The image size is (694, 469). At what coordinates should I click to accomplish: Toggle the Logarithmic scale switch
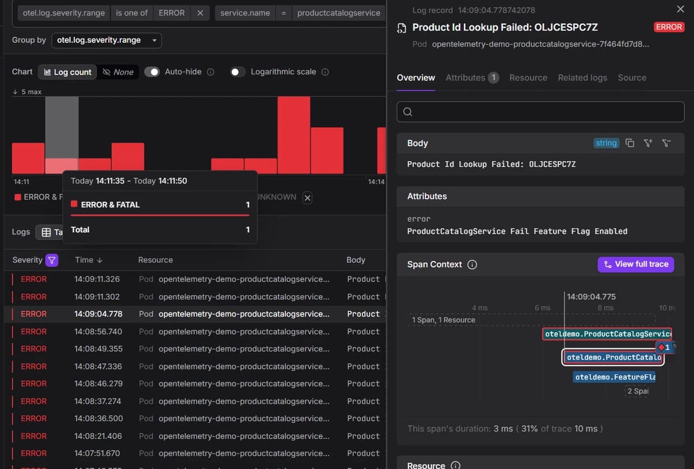point(237,72)
